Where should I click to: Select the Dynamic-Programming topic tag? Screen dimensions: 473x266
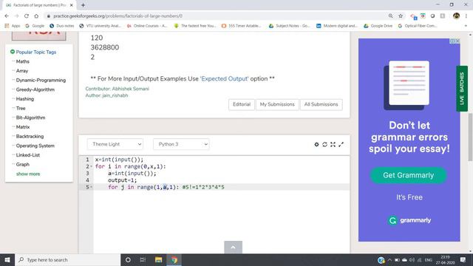point(41,81)
